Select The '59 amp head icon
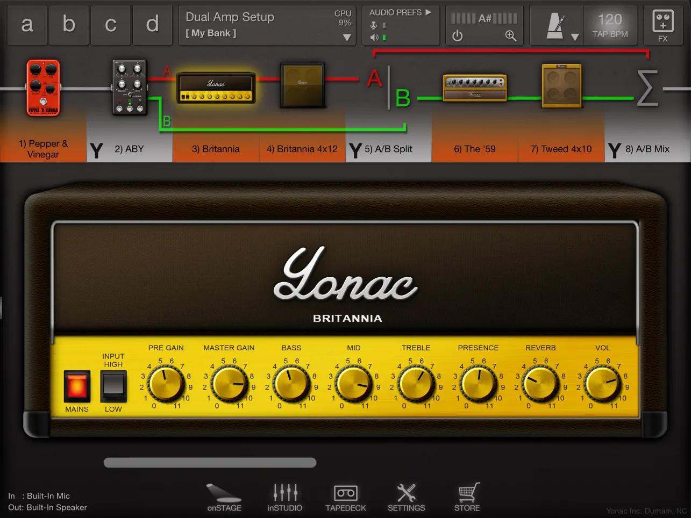This screenshot has height=518, width=691. tap(475, 88)
